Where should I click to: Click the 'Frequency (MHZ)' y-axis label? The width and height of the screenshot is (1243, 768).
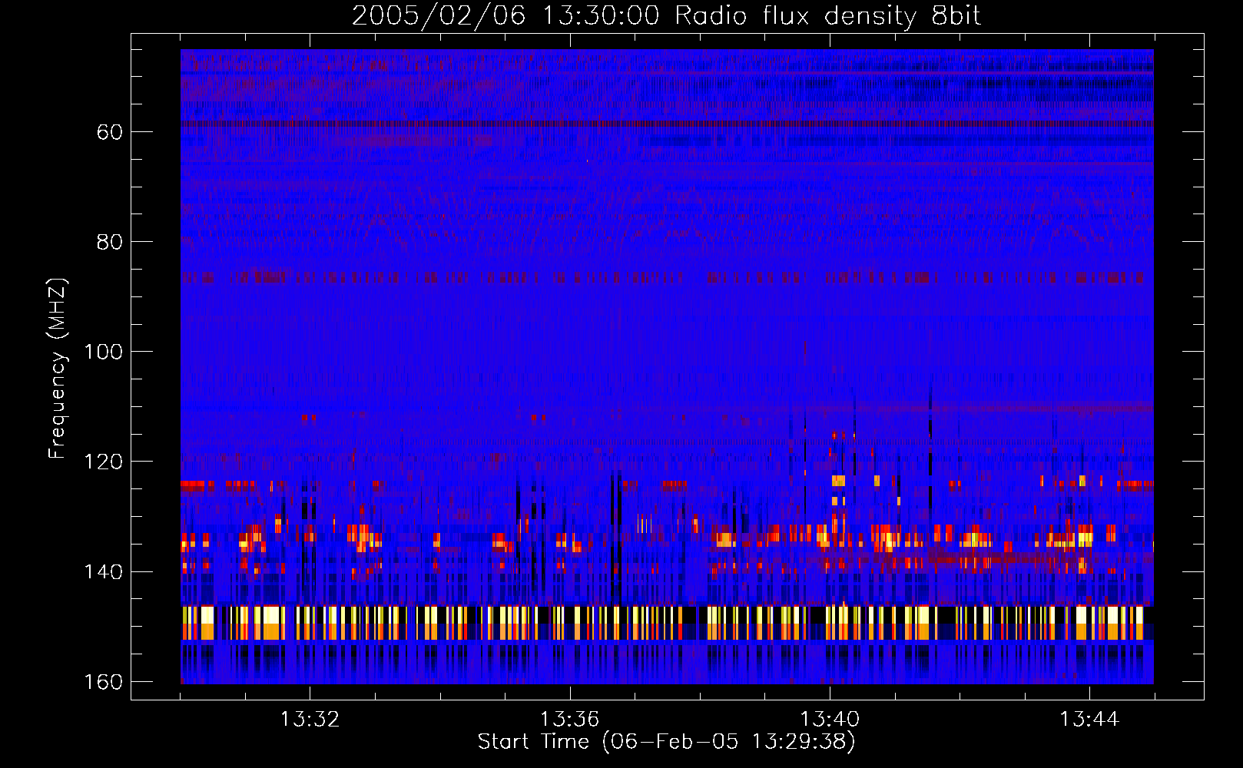point(57,368)
